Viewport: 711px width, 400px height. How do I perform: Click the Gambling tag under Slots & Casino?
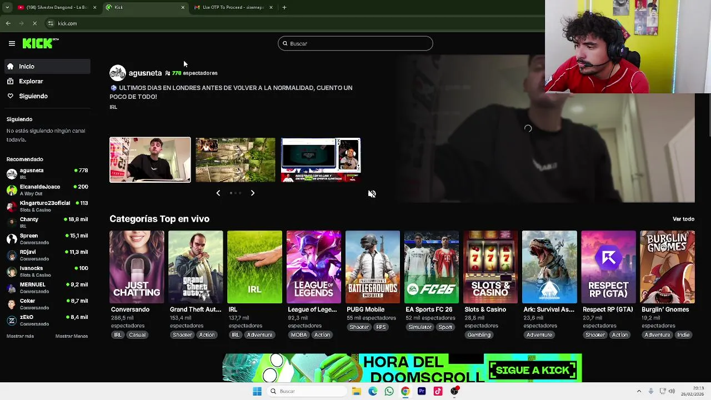tap(479, 335)
